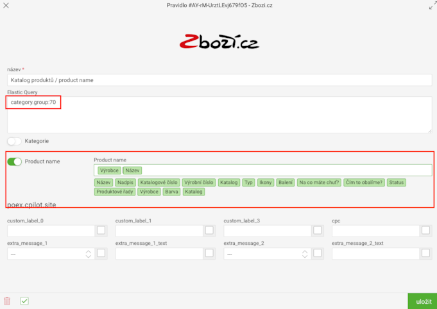Click the custom_label_3 text field

pos(268,231)
